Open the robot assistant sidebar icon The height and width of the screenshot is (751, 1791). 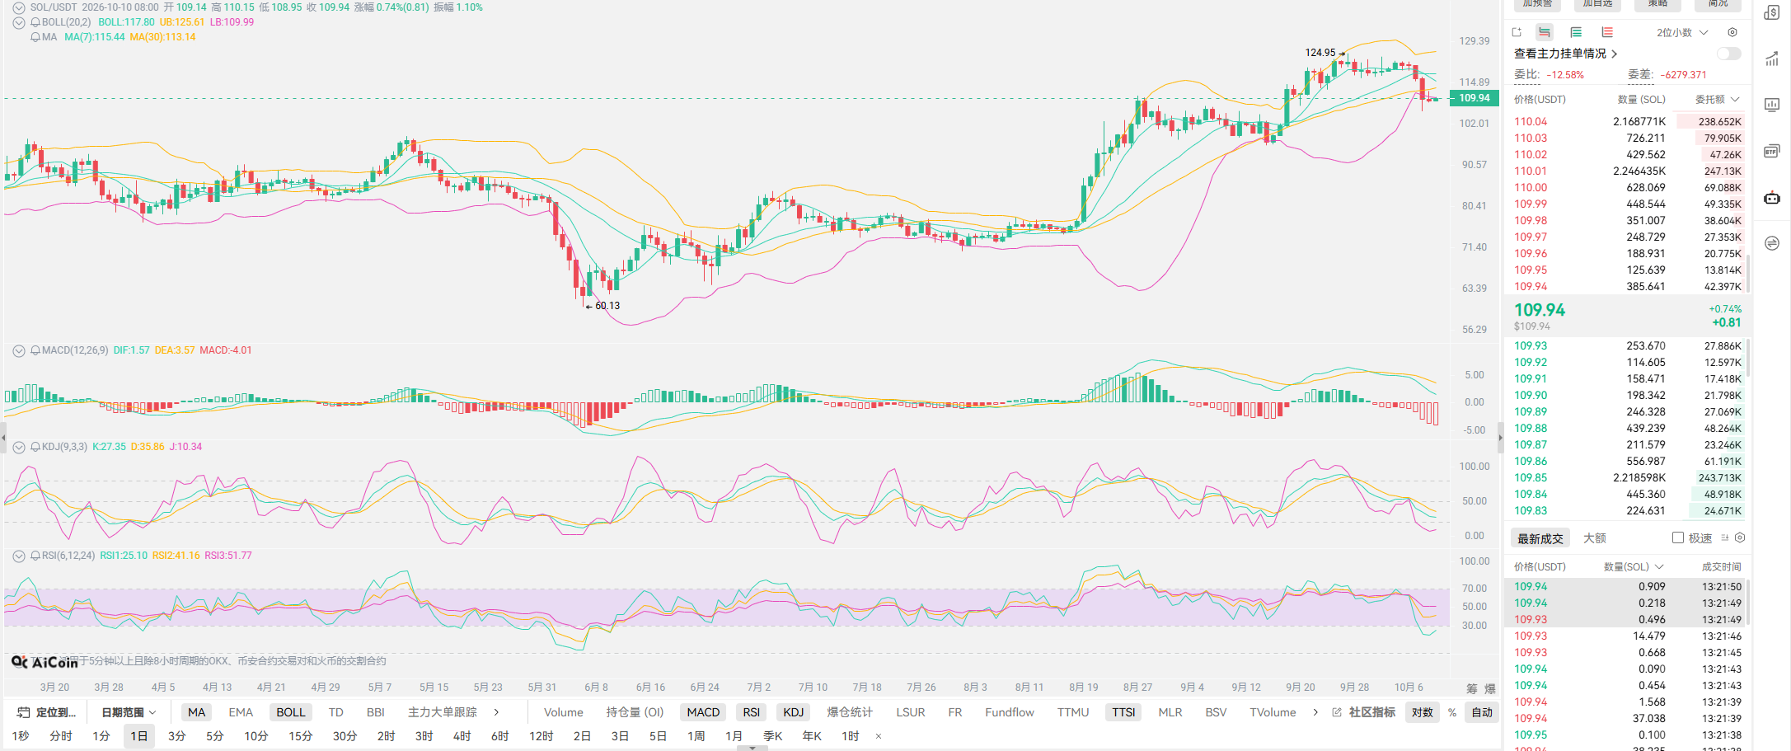[x=1772, y=197]
